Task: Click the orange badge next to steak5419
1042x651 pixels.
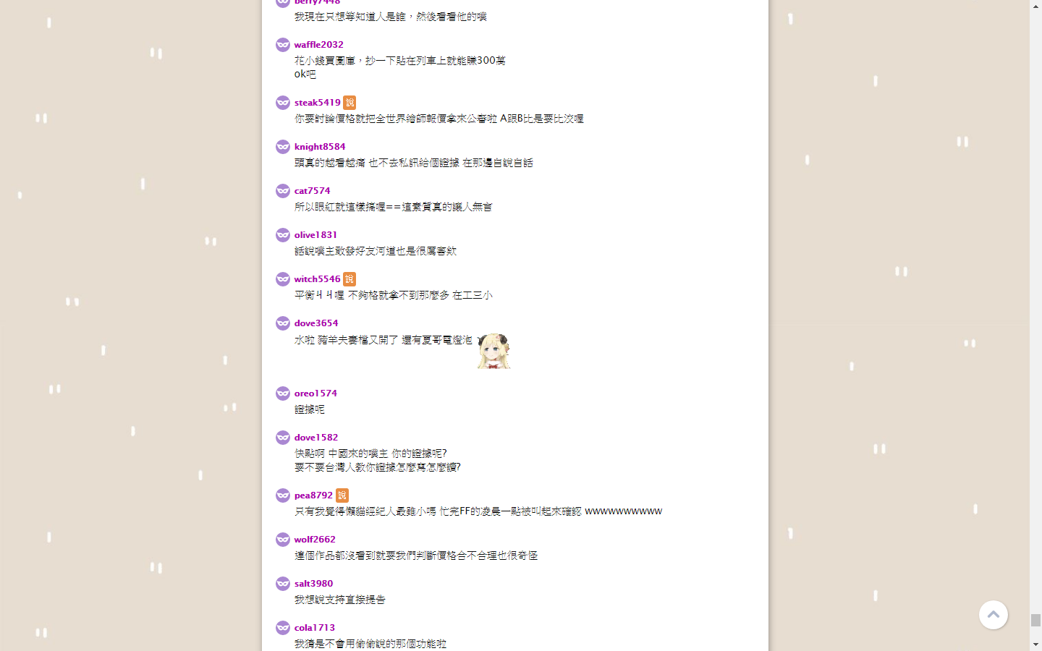Action: pyautogui.click(x=350, y=103)
